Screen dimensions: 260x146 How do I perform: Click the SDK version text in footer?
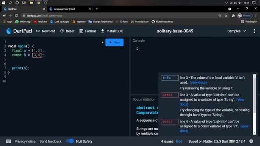(x=217, y=142)
